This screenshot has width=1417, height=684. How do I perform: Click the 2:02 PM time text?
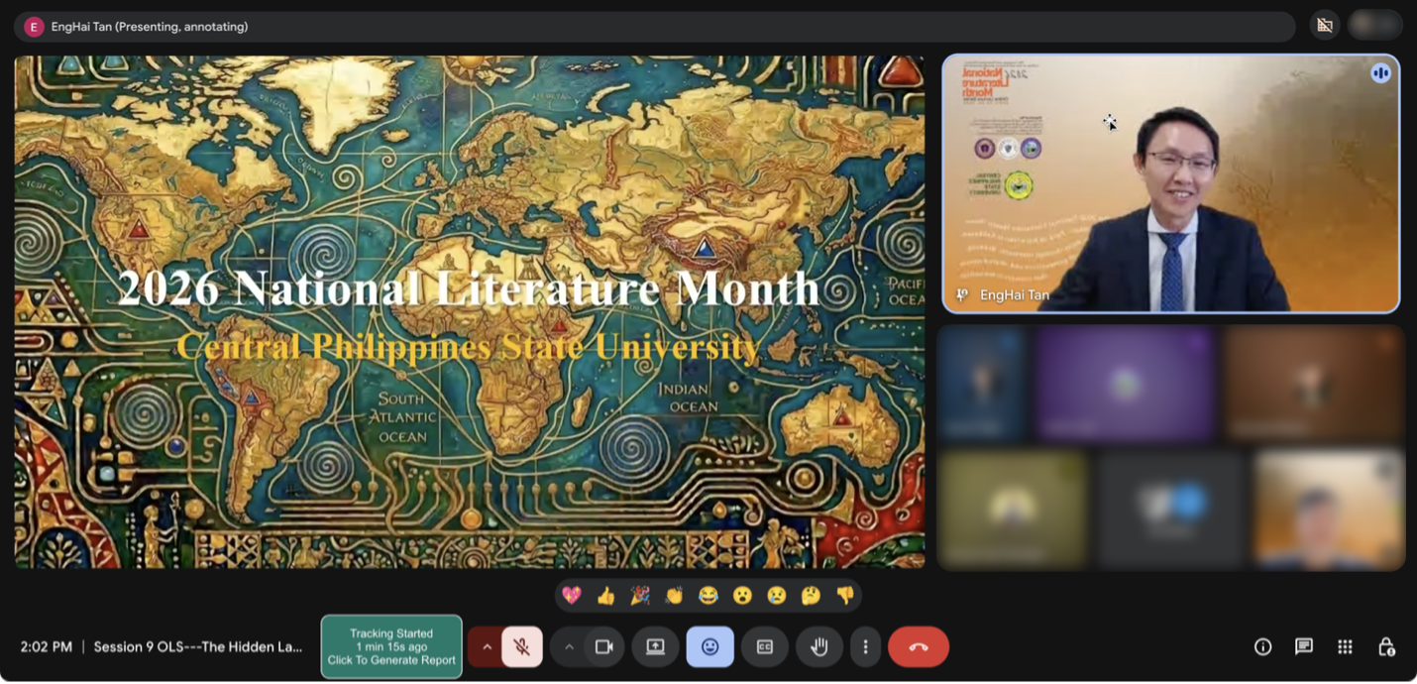pos(47,646)
